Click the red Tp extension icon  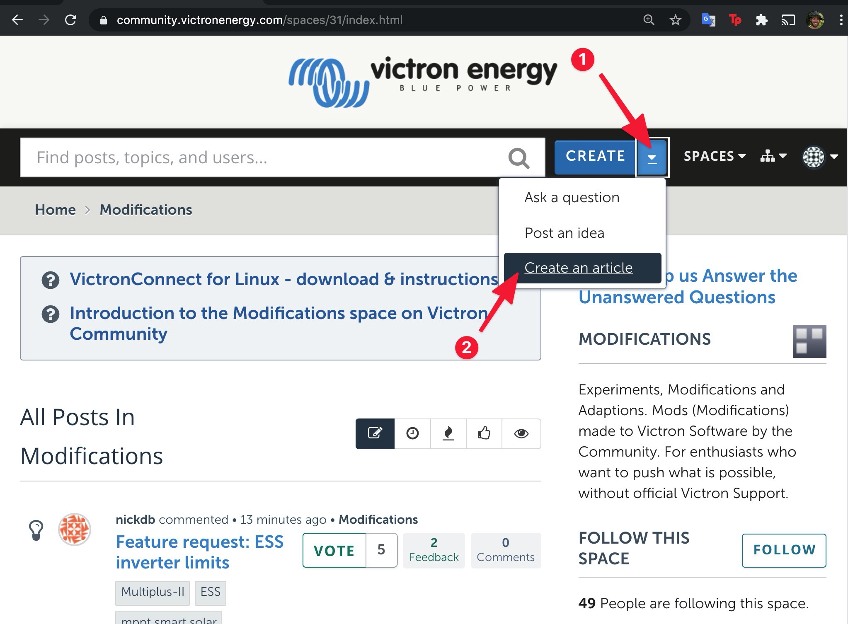click(x=735, y=20)
